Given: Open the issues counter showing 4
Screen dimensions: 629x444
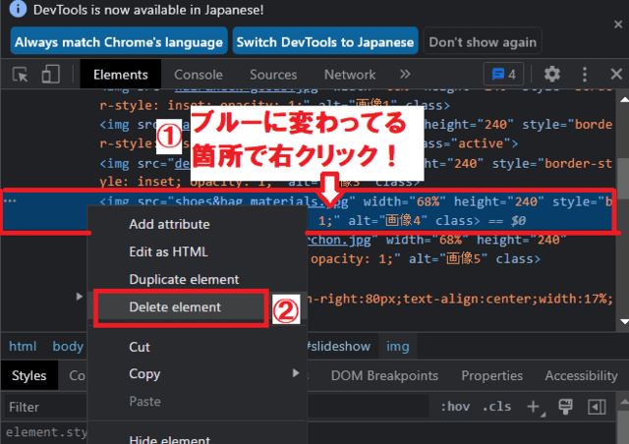Looking at the screenshot, I should click(505, 75).
